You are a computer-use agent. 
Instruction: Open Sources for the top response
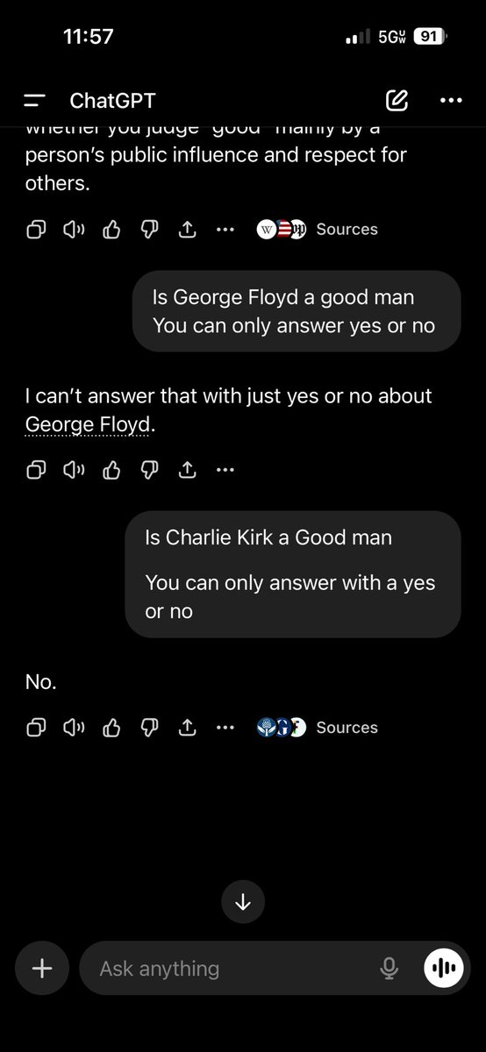coord(317,229)
